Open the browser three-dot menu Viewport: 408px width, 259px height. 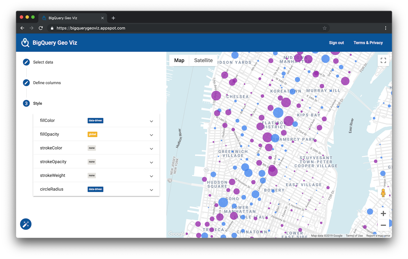[x=386, y=28]
